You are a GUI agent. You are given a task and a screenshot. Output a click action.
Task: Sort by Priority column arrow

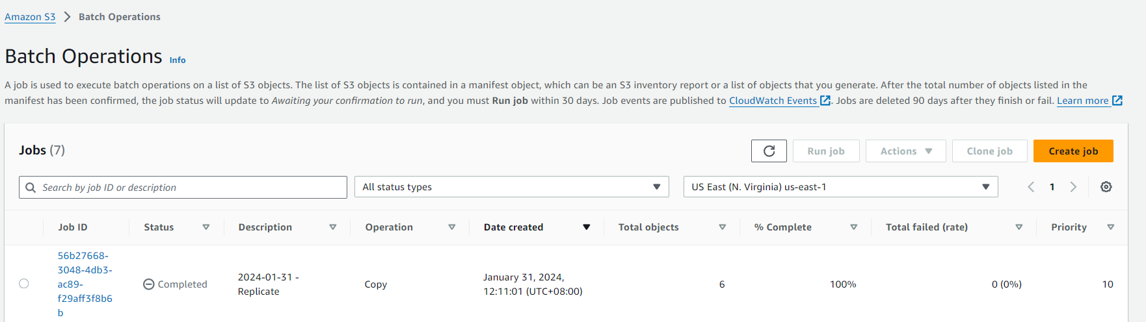[1110, 227]
